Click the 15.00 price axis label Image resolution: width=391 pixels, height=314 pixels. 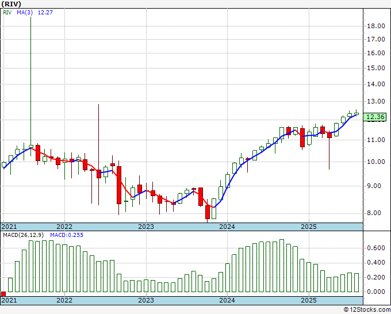376,68
